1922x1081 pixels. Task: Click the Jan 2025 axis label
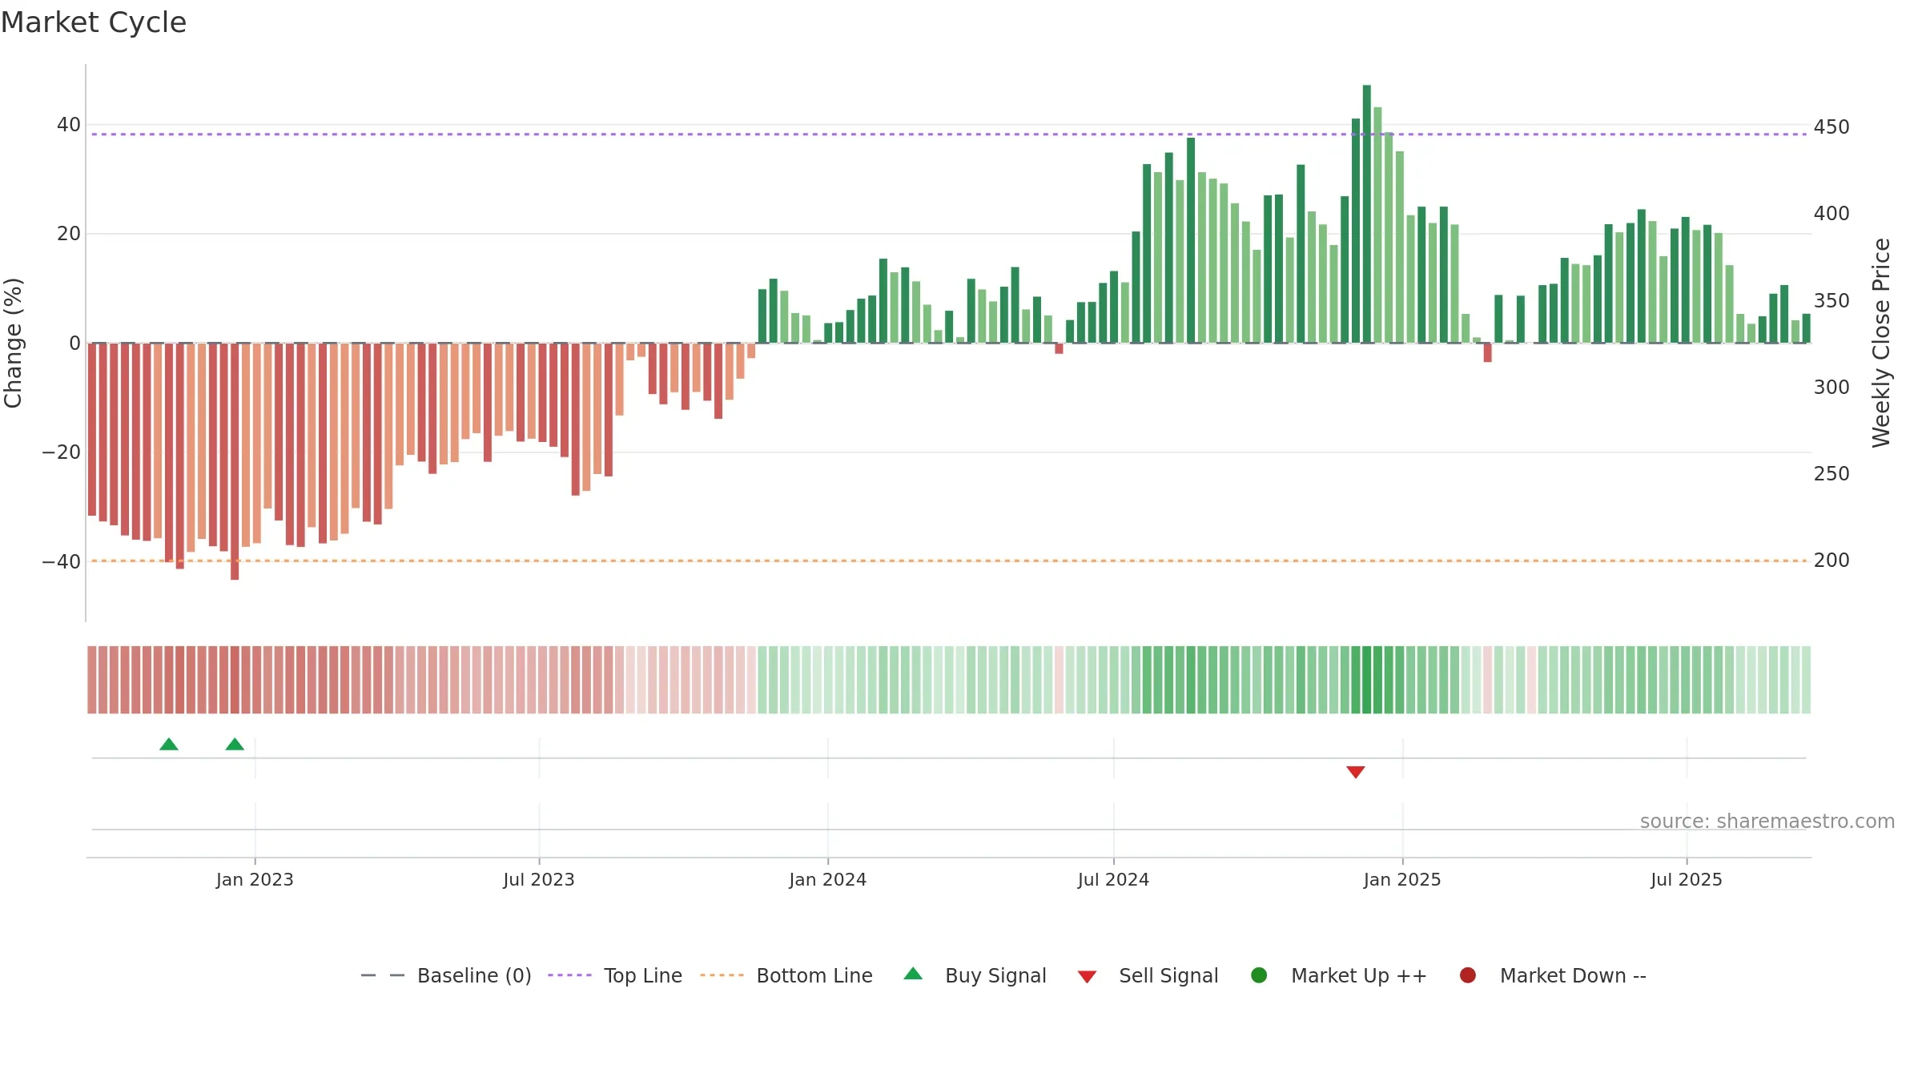click(1402, 879)
